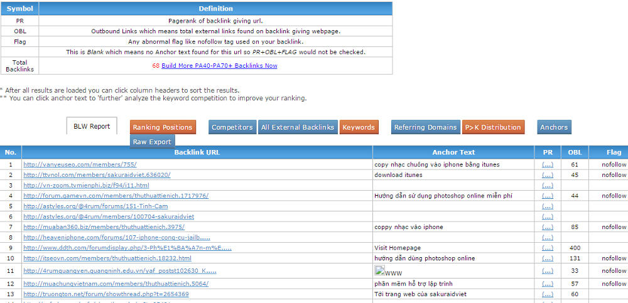Screen dimensions: 628x303
Task: Open the BLW Report tab
Action: (x=91, y=126)
